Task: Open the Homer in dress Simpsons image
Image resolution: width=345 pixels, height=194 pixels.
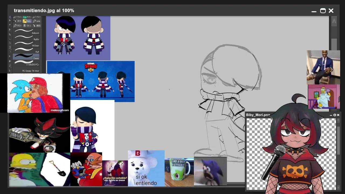Action: (324, 96)
